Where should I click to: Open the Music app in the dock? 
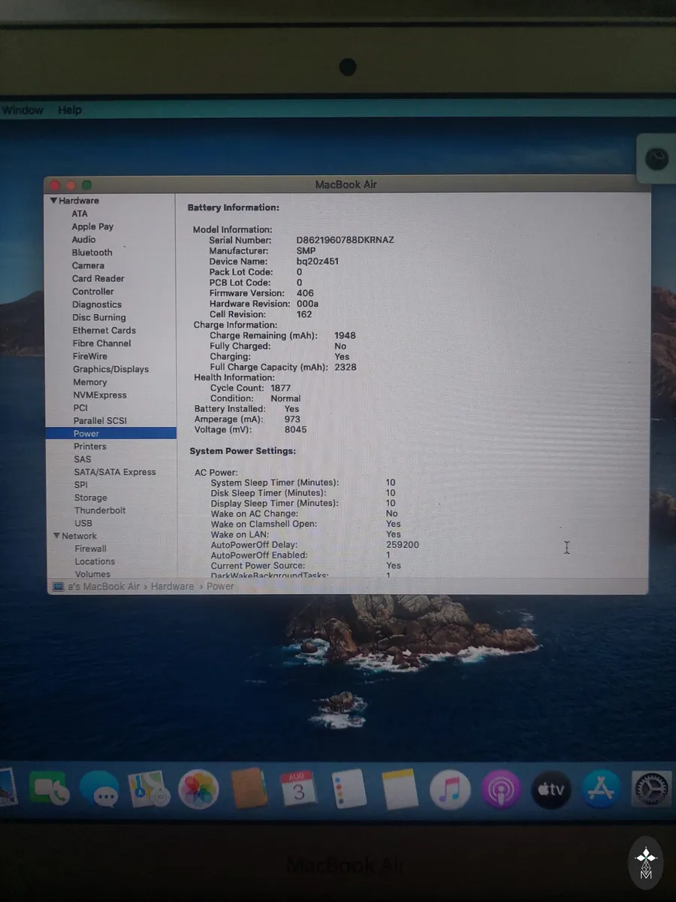point(450,789)
